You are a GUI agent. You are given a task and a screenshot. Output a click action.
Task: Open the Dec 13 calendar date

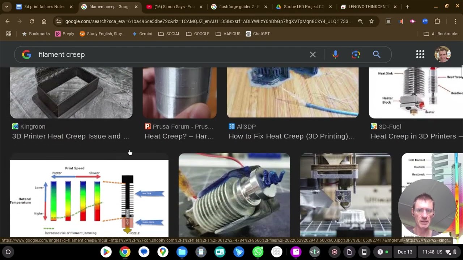click(405, 252)
